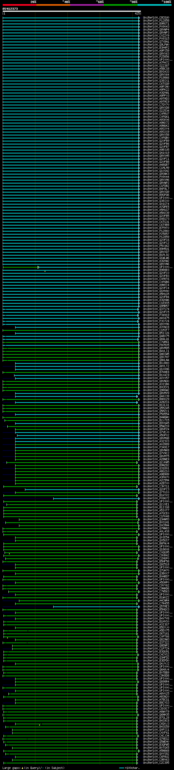Open hit UniRef100_B9R8R3
Image resolution: width=174 pixels, height=770 pixels.
156,270
